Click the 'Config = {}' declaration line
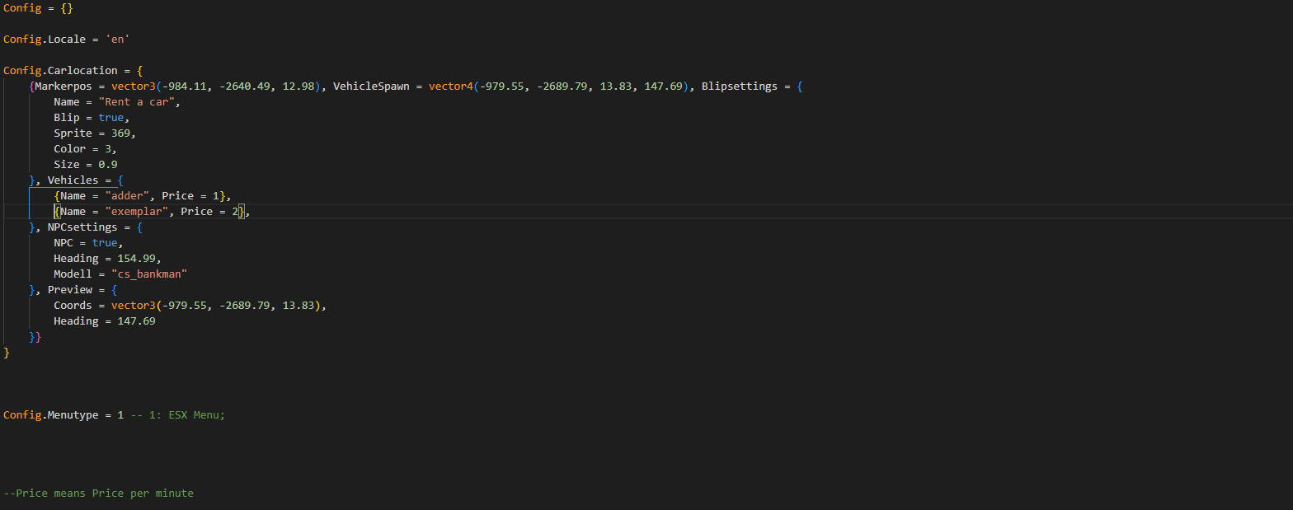This screenshot has width=1293, height=510. point(36,8)
